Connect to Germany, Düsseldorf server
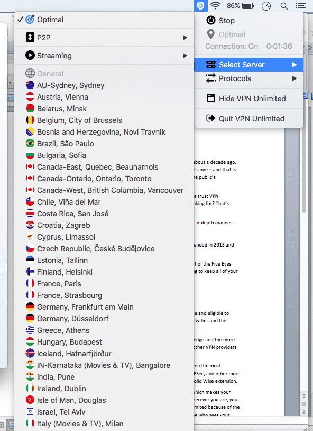Screen dimensions: 313x431 [104, 318]
